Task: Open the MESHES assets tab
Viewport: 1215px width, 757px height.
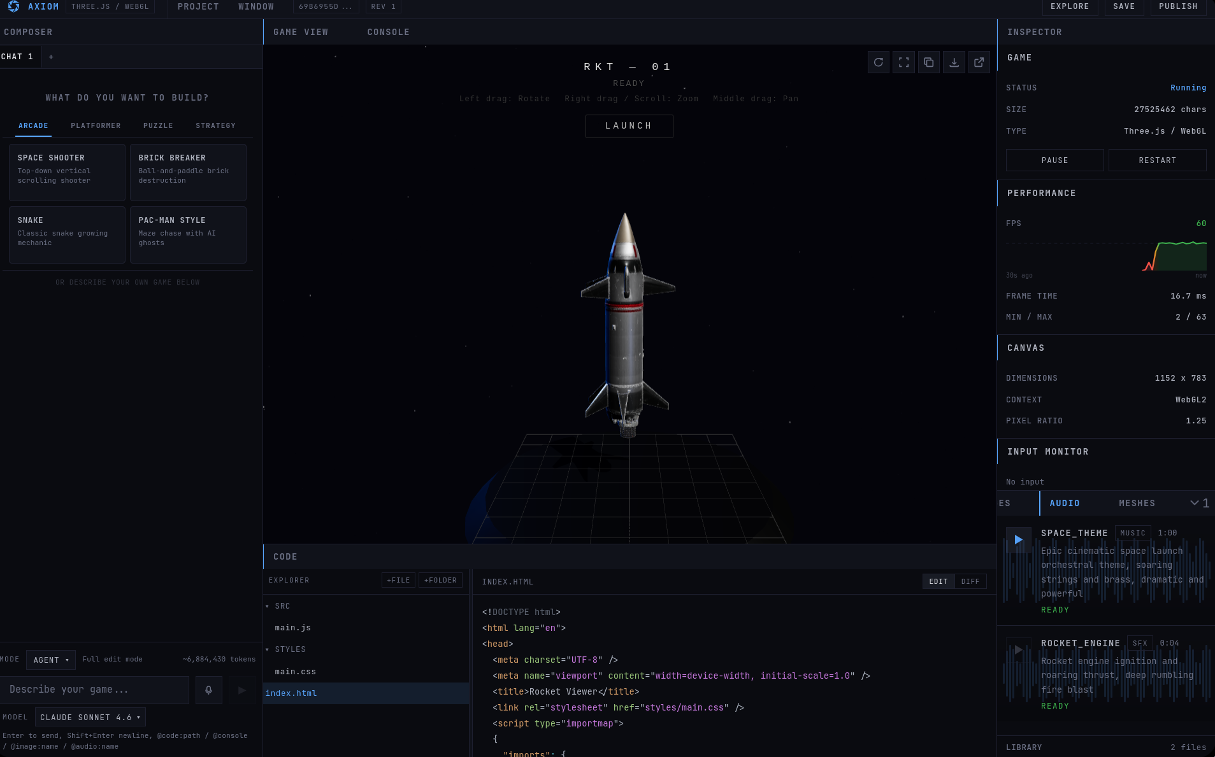Action: tap(1137, 504)
